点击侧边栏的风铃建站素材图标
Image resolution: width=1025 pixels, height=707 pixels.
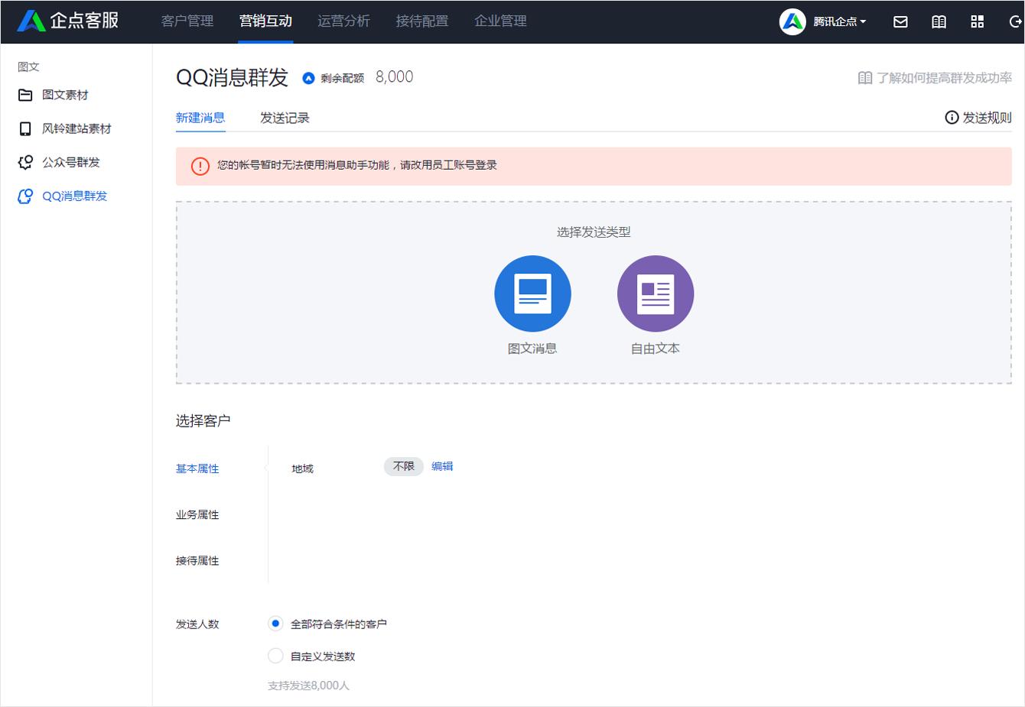point(24,128)
